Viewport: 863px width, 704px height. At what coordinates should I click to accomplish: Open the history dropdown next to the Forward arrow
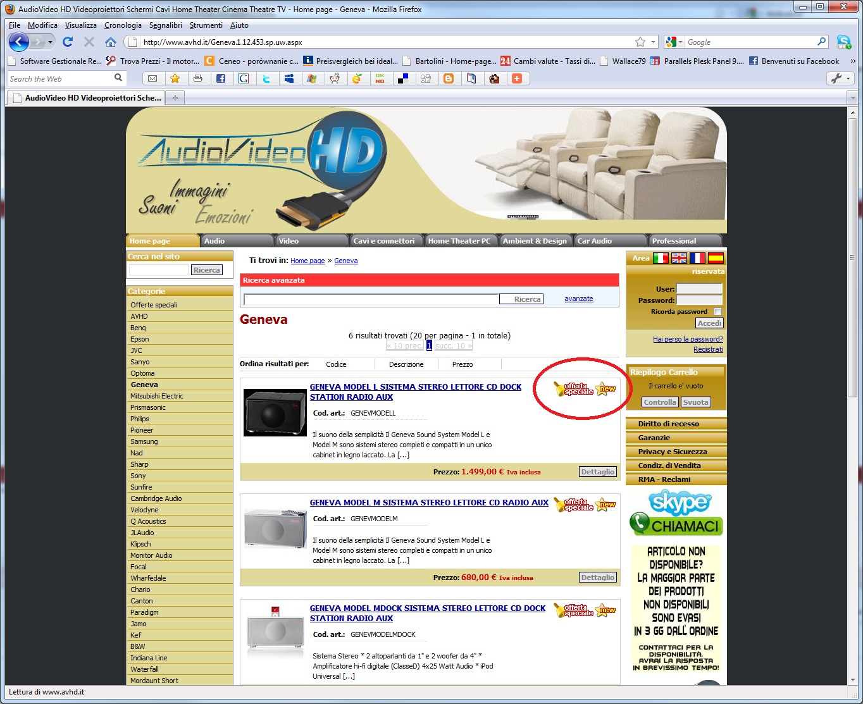[51, 42]
